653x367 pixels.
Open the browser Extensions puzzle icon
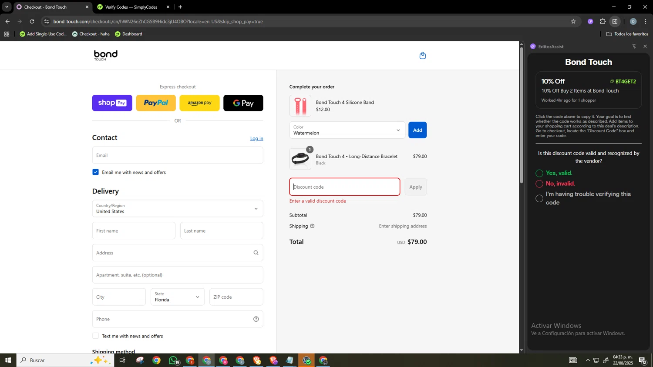[x=603, y=21]
